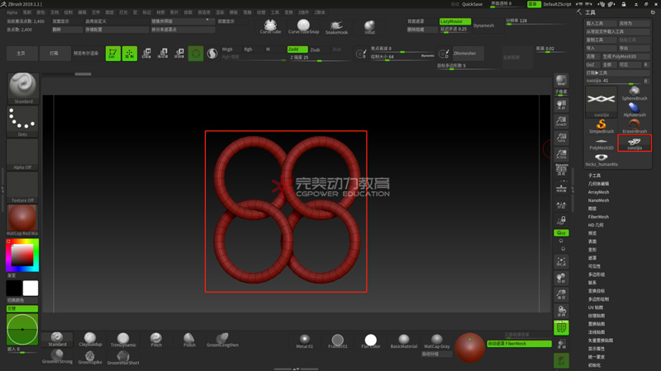This screenshot has width=661, height=371.
Task: Choose the Inflat brush
Action: (x=369, y=26)
